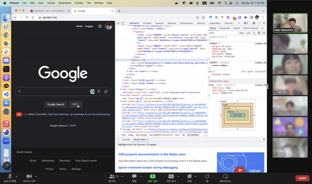312x184 pixels.
Task: Close the What's New drawer tab
Action: point(147,139)
